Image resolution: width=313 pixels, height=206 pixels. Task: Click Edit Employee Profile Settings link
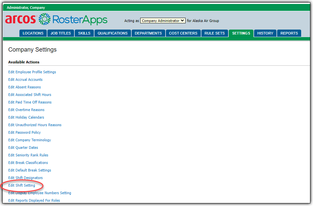click(x=32, y=72)
